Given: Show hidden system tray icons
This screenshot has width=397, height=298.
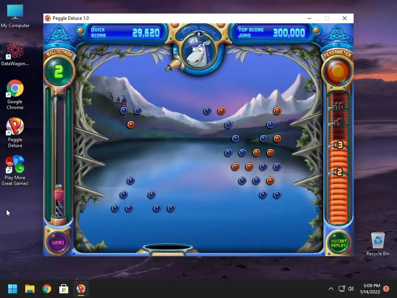Looking at the screenshot, I should (x=331, y=289).
